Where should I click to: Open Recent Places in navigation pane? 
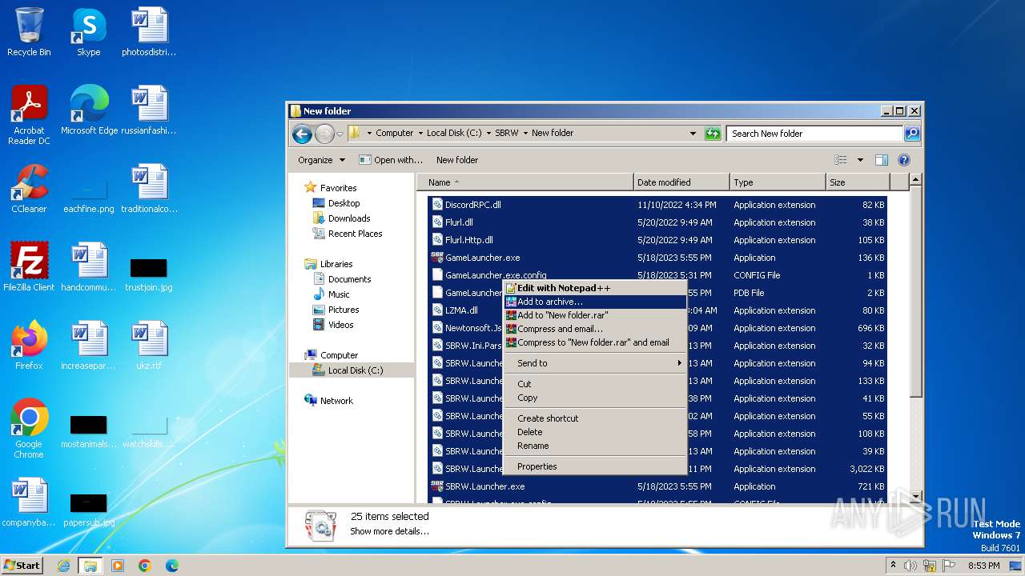tap(355, 234)
